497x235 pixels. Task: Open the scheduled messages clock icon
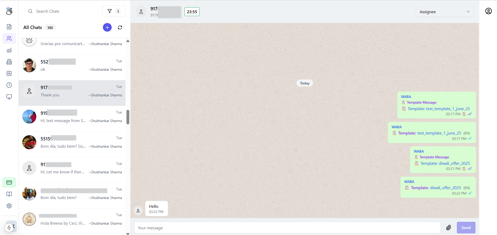(x=9, y=85)
